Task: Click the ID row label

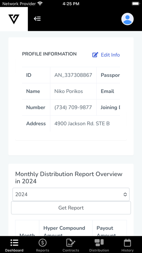Action: (29, 75)
